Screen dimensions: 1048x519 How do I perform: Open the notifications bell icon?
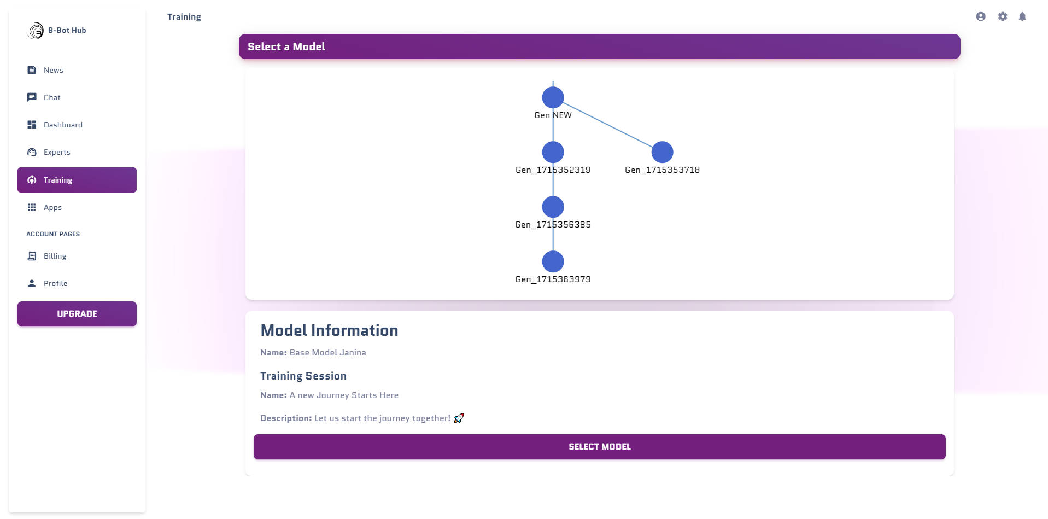click(1022, 16)
